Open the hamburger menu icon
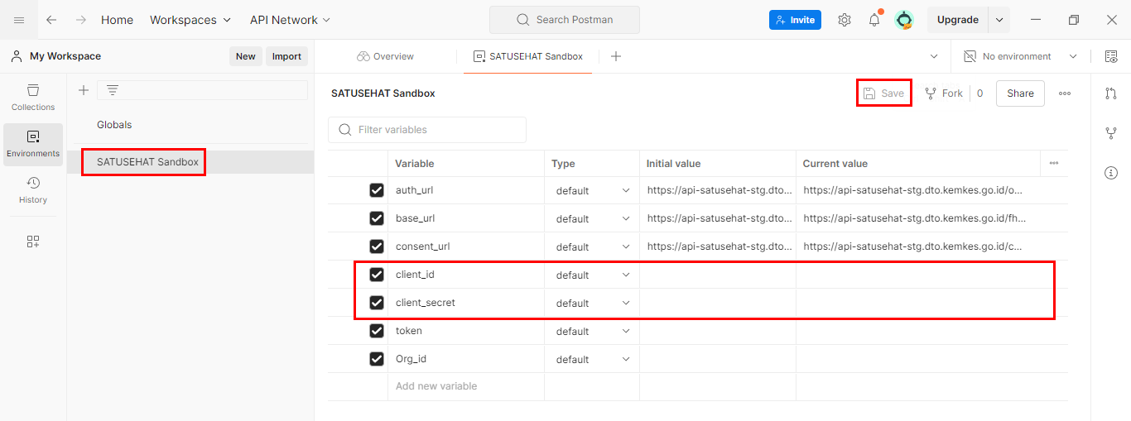Viewport: 1131px width, 421px height. [x=19, y=20]
